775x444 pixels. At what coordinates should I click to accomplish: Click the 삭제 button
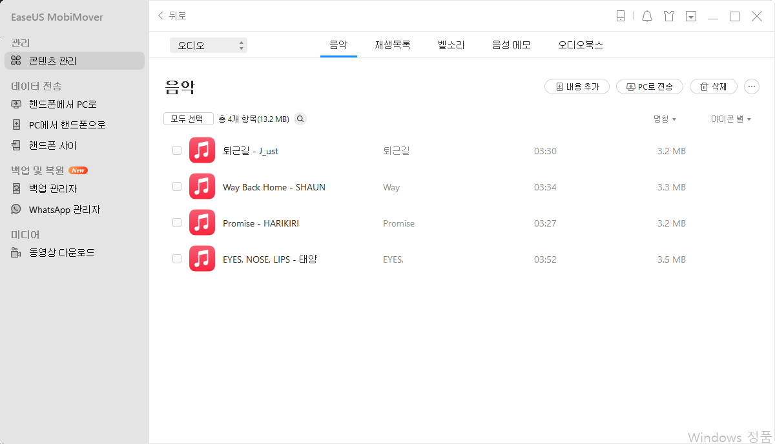713,86
